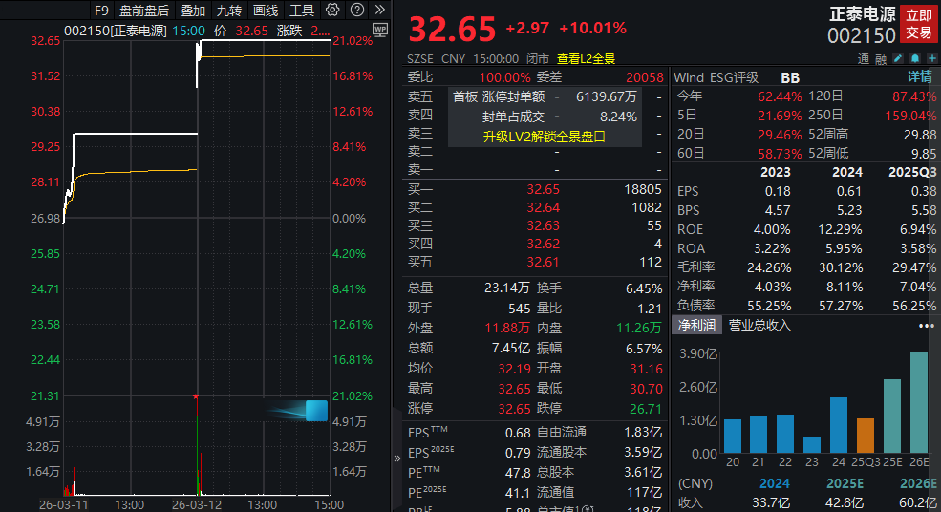Viewport: 941px width, 512px height.
Task: Open the 画线 drawing tools
Action: click(265, 11)
